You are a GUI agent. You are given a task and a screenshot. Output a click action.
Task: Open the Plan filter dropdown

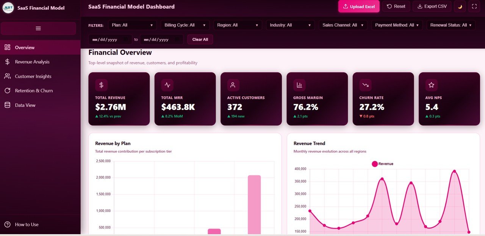132,25
